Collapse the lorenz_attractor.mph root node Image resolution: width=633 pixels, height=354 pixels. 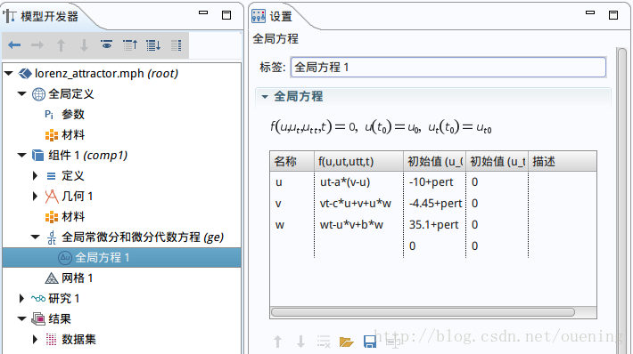tap(9, 73)
